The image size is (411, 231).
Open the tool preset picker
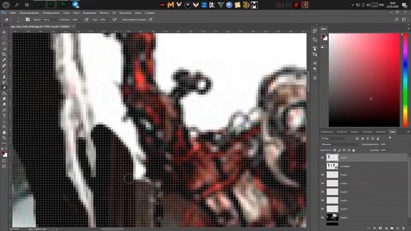8,19
